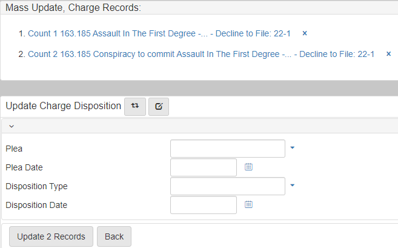
Task: Click the Update Charge Disposition heading text
Action: click(63, 106)
